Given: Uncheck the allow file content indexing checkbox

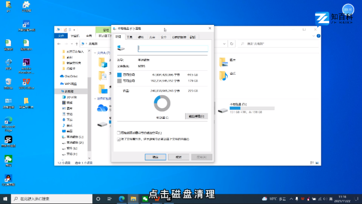Looking at the screenshot, I should 119,139.
